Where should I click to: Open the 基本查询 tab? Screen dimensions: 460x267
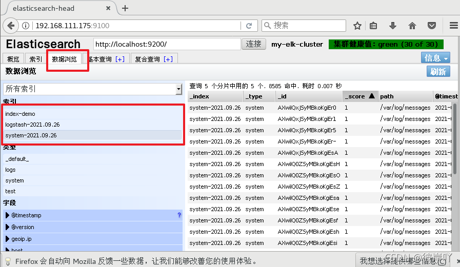click(100, 59)
